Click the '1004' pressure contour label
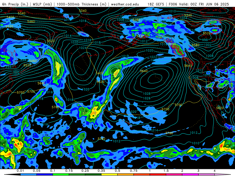Viewport: 235px width, 176px height. [x=183, y=18]
